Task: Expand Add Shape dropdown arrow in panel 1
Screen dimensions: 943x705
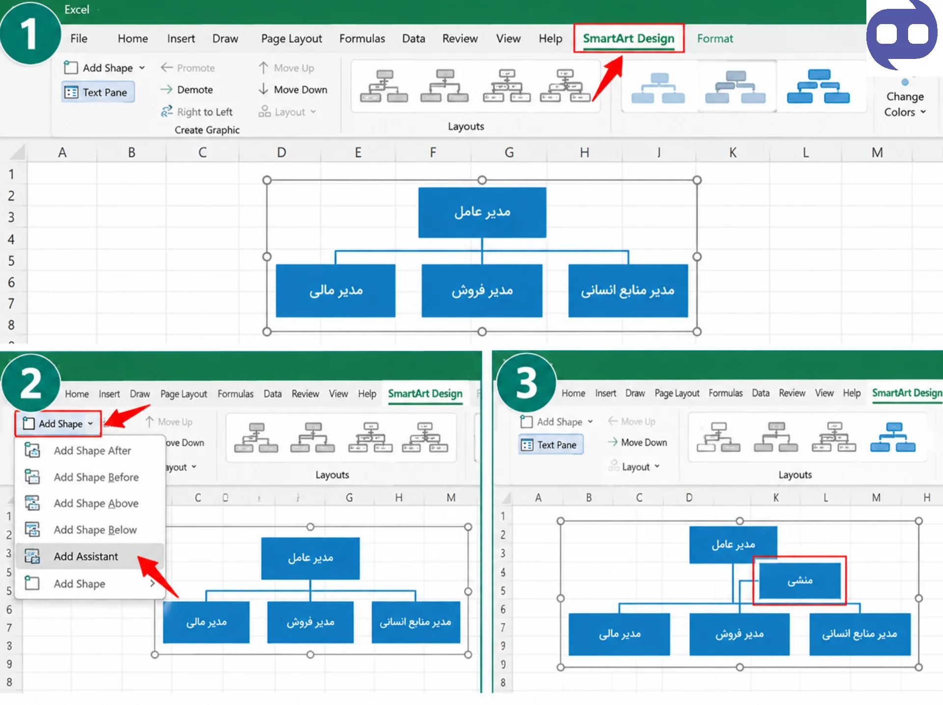Action: click(x=142, y=68)
